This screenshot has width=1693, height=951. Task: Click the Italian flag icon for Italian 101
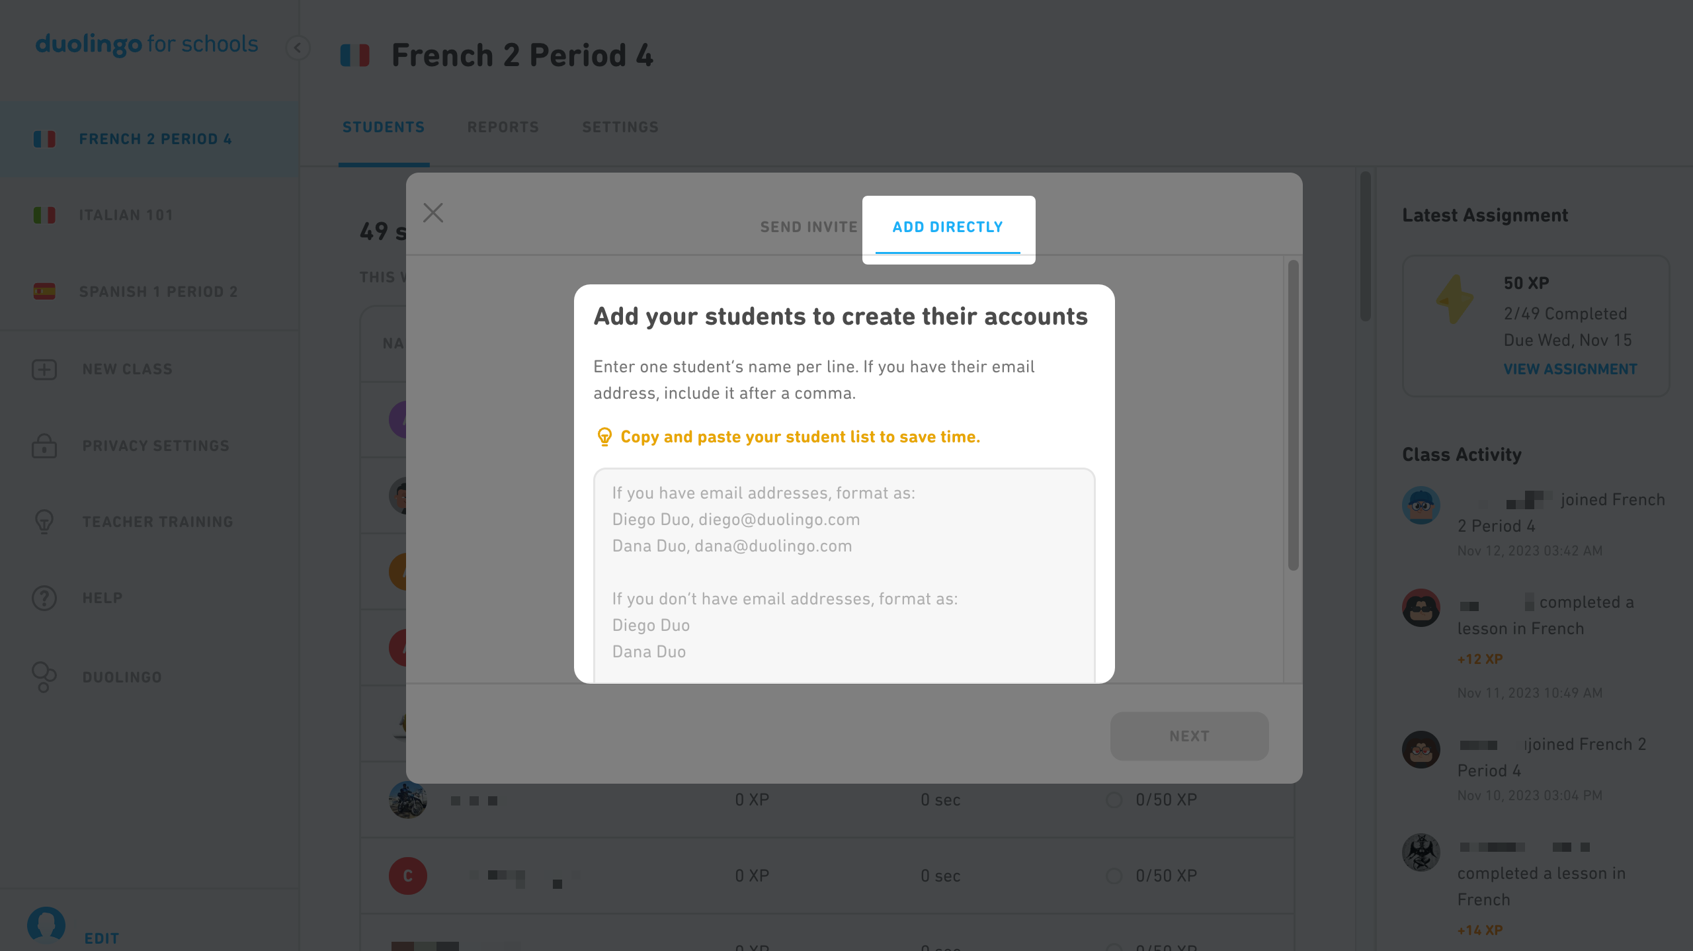click(x=44, y=214)
